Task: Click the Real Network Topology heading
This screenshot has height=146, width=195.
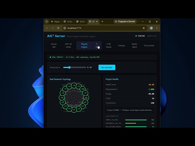Action: point(60,79)
